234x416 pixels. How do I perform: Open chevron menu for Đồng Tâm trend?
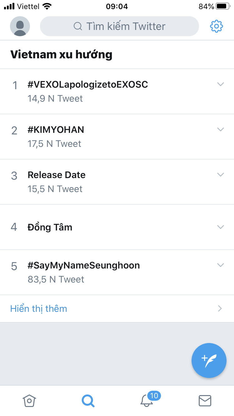point(221,227)
